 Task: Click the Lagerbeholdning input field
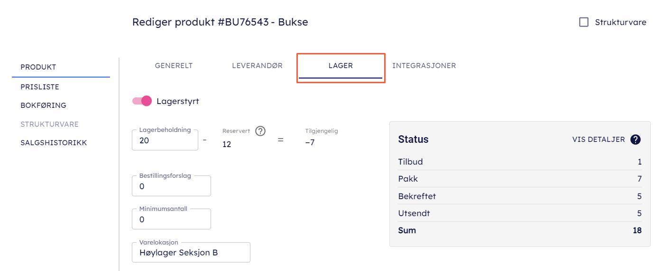pyautogui.click(x=165, y=140)
